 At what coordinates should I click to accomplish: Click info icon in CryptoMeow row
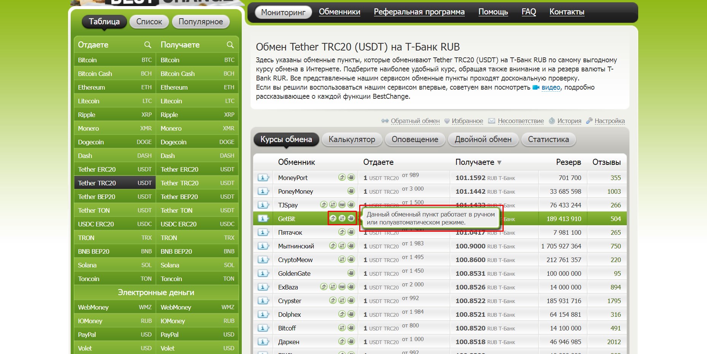pos(263,260)
